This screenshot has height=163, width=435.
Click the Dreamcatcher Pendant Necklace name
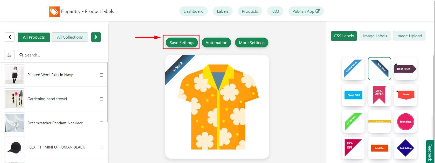tap(55, 123)
